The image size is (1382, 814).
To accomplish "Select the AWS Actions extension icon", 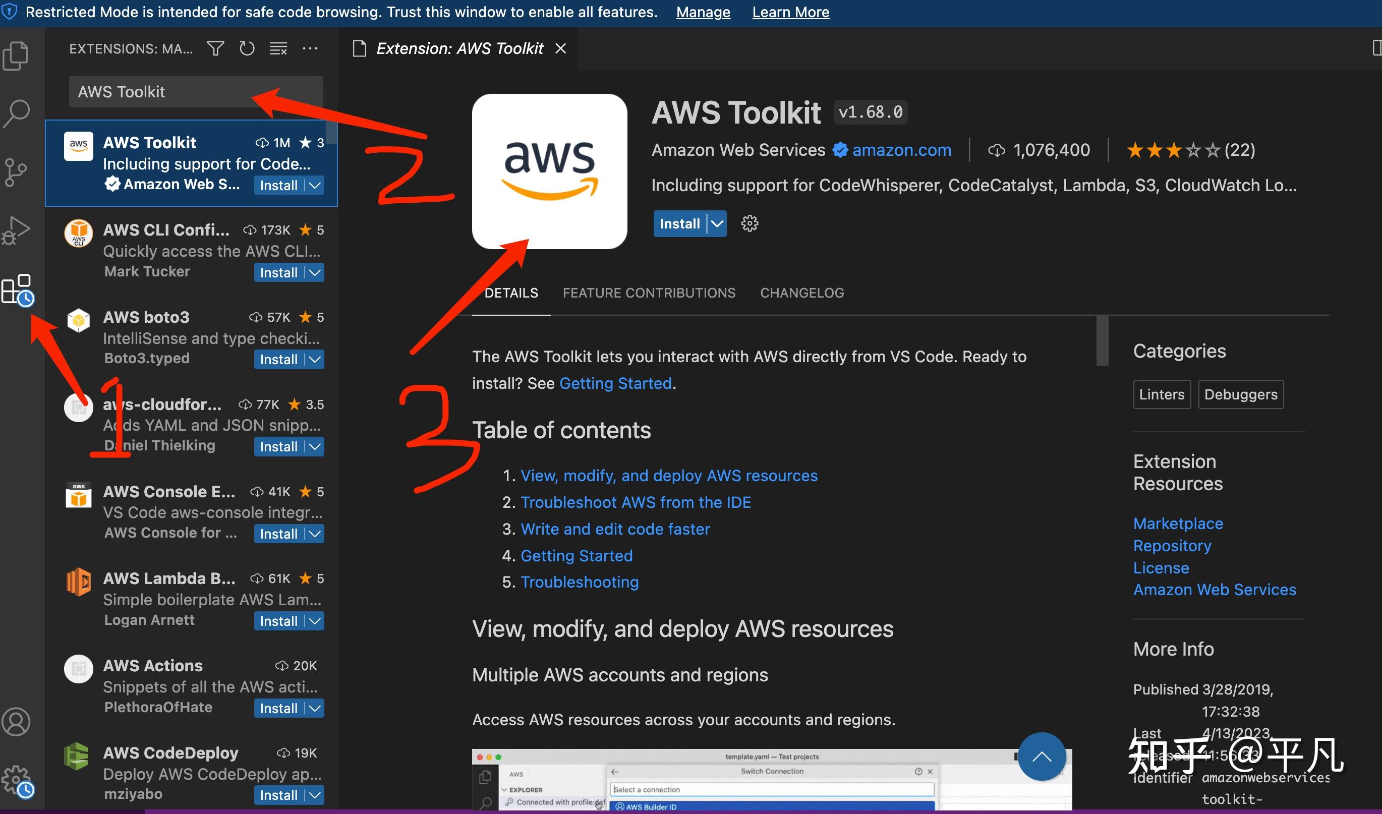I will point(78,669).
